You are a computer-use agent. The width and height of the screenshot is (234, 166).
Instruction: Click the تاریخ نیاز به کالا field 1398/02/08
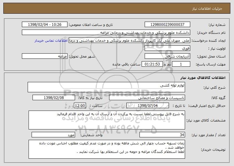(54, 98)
